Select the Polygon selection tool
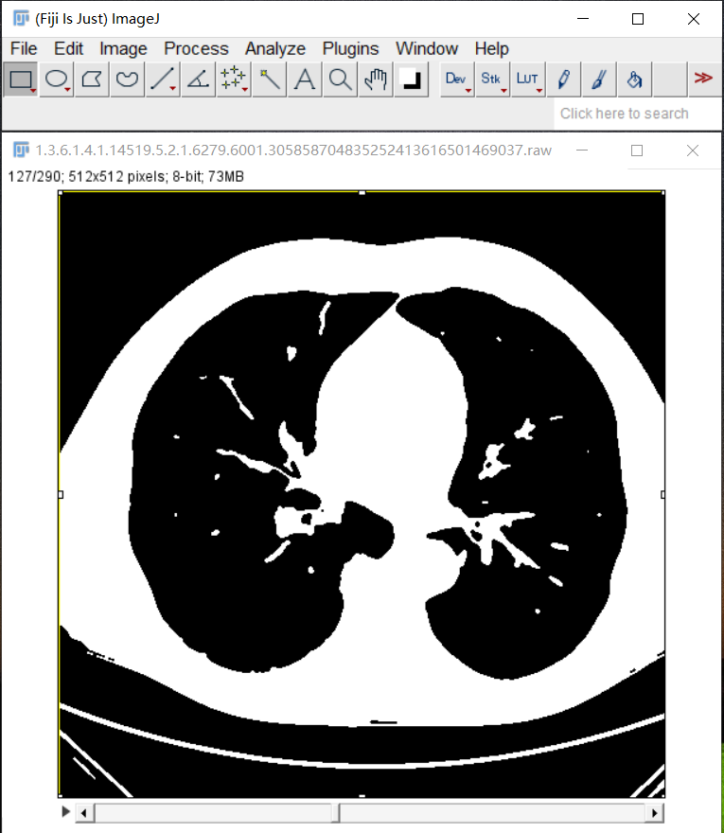This screenshot has width=724, height=833. pyautogui.click(x=92, y=80)
